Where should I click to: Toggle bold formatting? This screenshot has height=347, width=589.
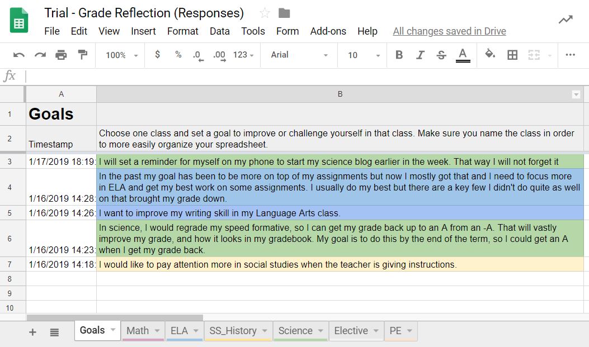click(x=398, y=55)
